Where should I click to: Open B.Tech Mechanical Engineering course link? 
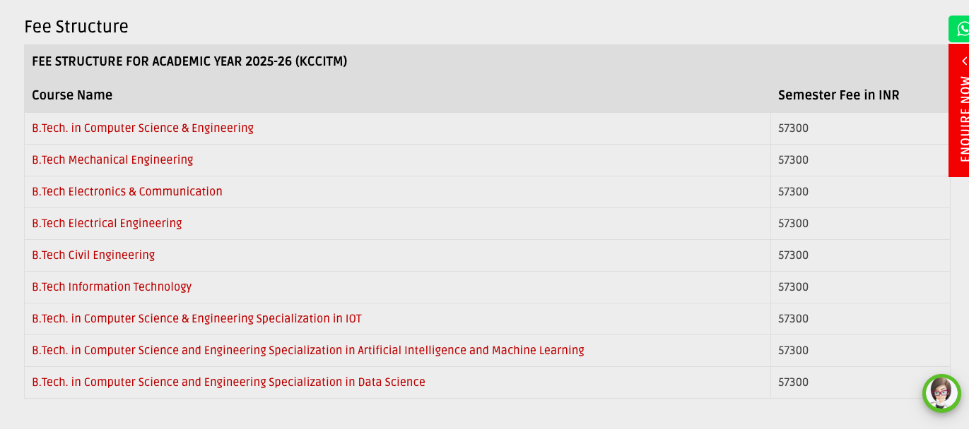[112, 160]
